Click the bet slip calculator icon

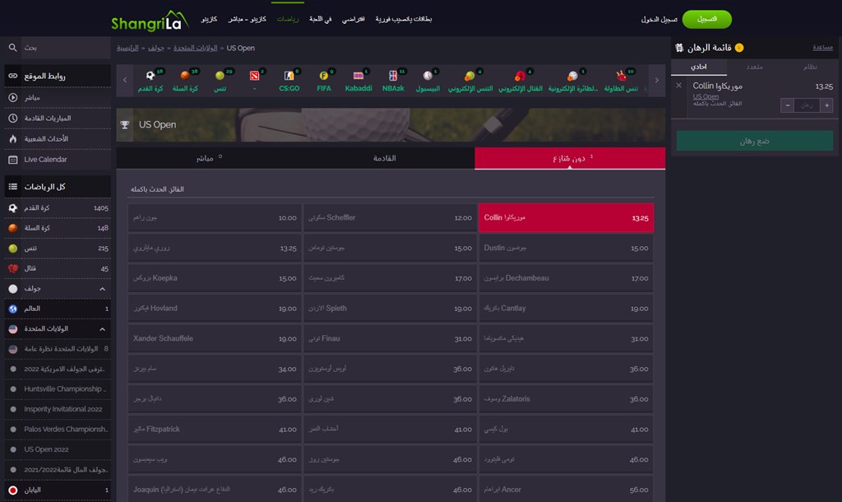[679, 48]
